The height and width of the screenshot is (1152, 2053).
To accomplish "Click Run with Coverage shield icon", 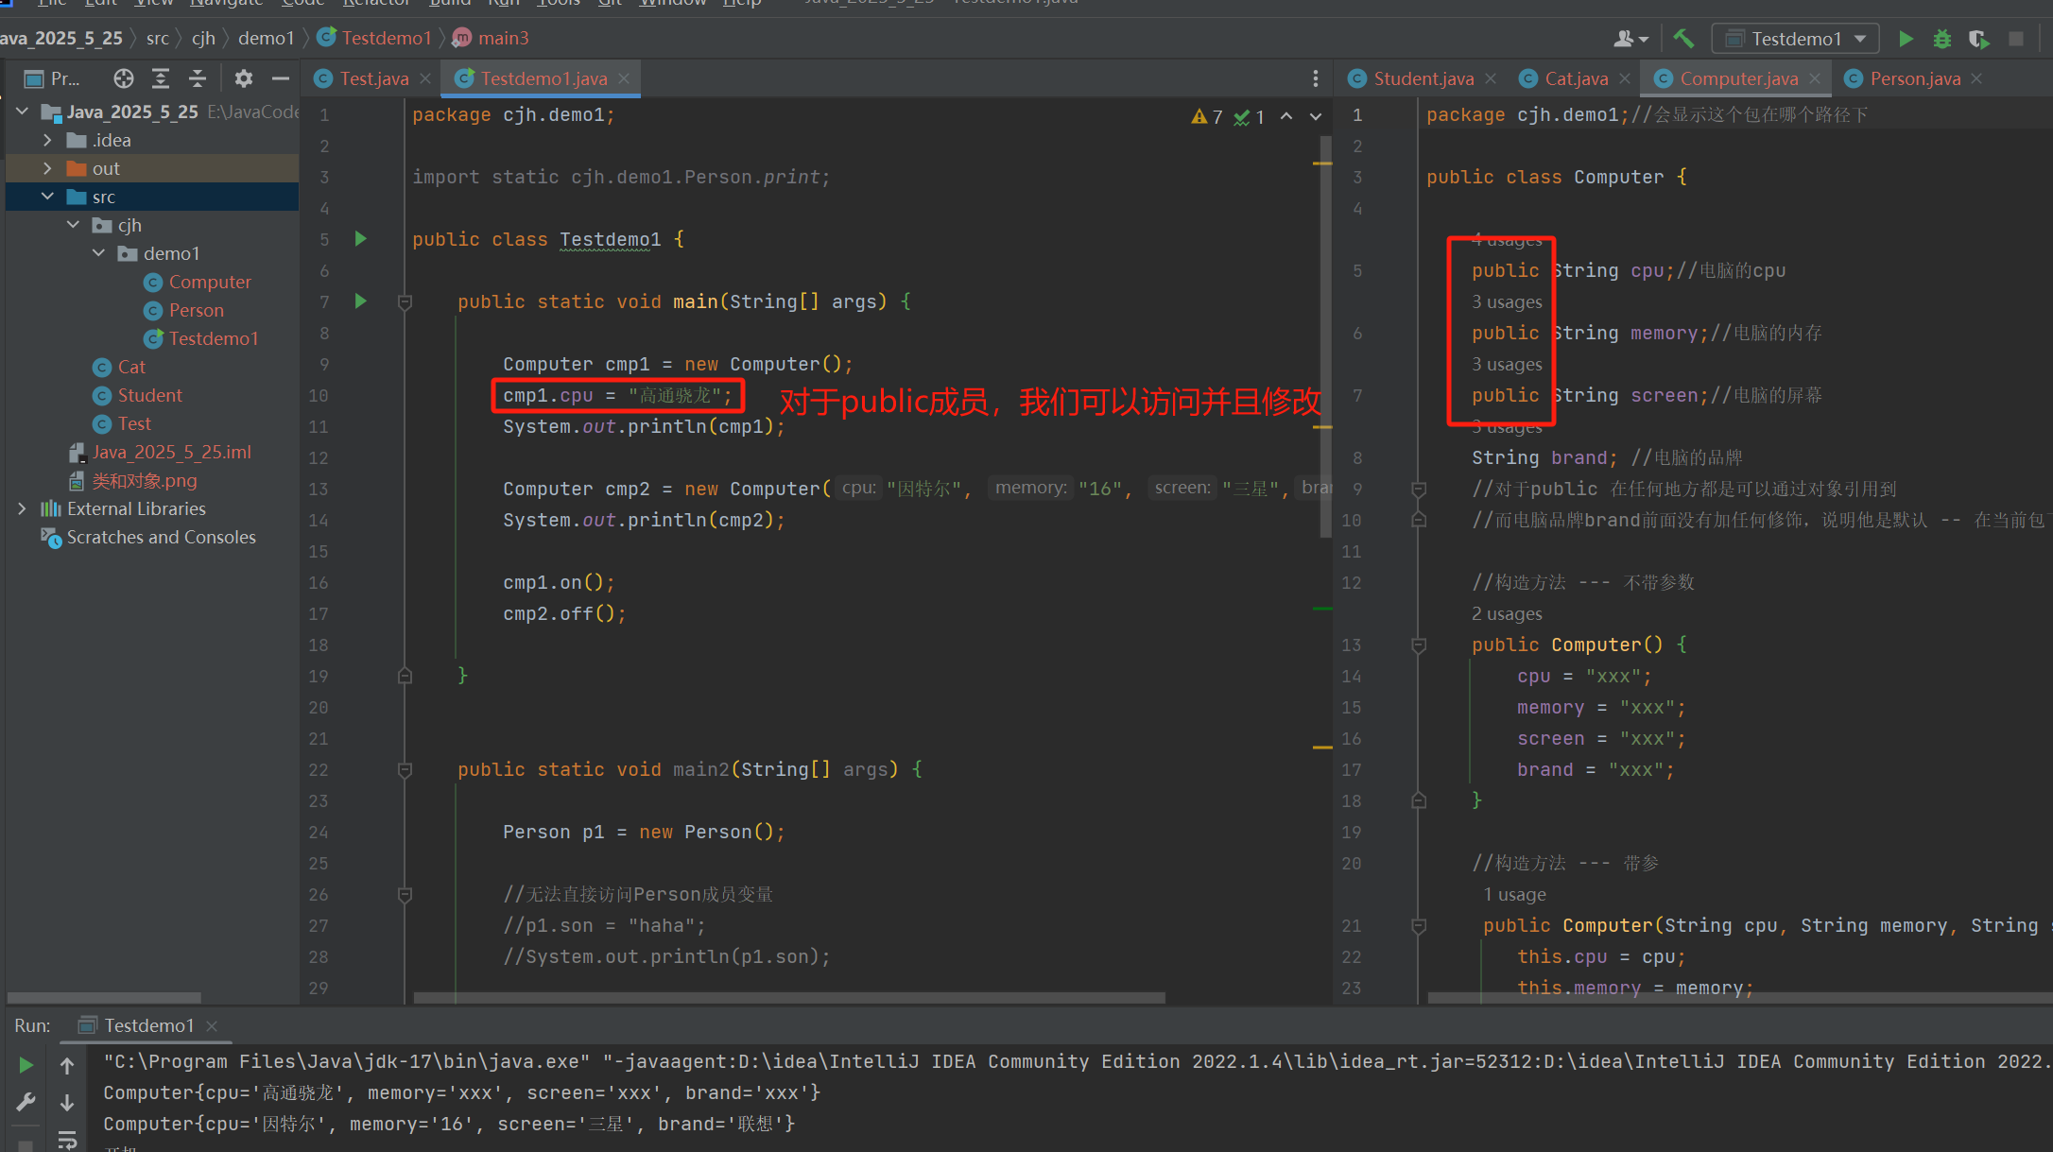I will [x=1977, y=39].
